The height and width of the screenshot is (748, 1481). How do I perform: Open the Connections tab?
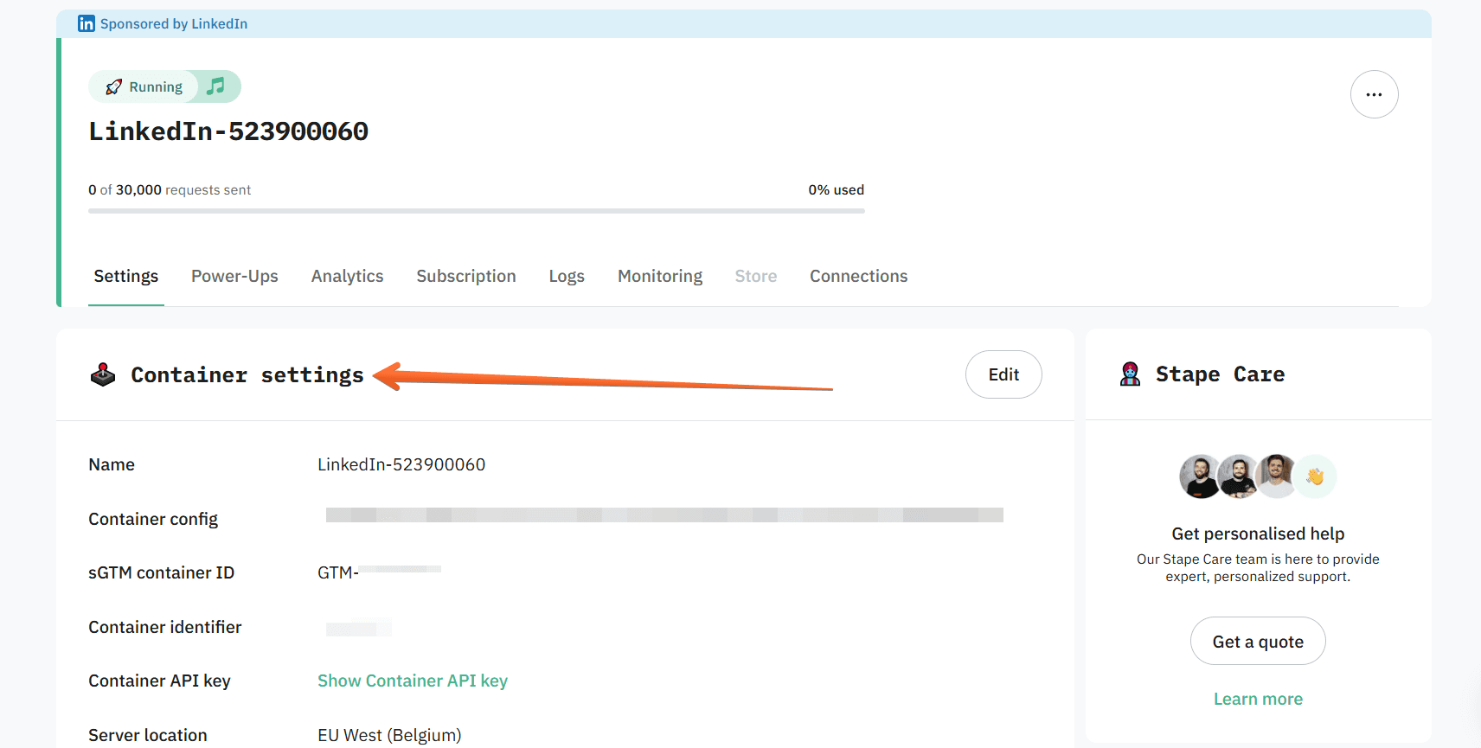pos(859,276)
